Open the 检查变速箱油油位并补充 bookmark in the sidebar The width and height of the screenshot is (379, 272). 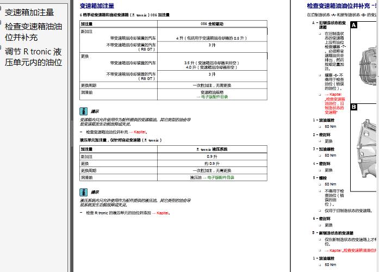pos(33,32)
